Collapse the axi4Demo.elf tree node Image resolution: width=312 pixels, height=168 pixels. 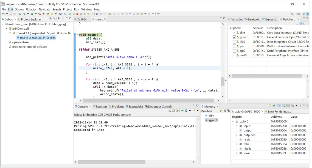[x=6, y=29]
